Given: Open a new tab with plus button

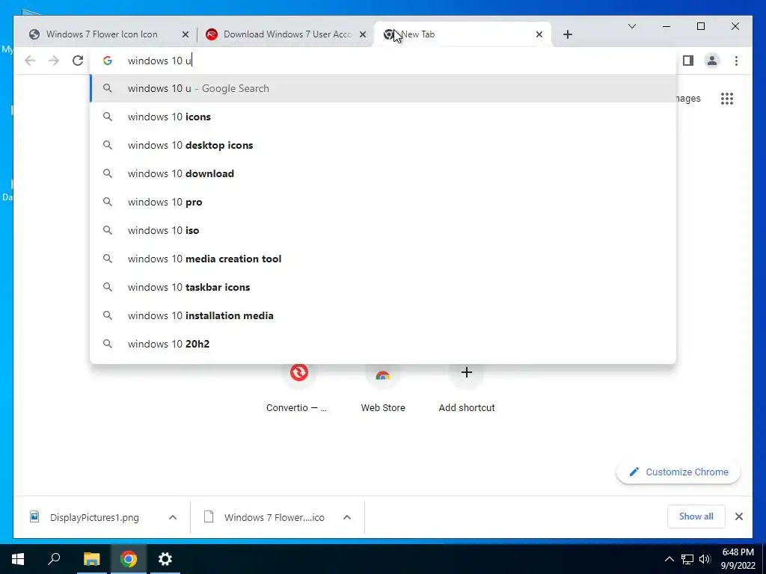Looking at the screenshot, I should pyautogui.click(x=567, y=34).
